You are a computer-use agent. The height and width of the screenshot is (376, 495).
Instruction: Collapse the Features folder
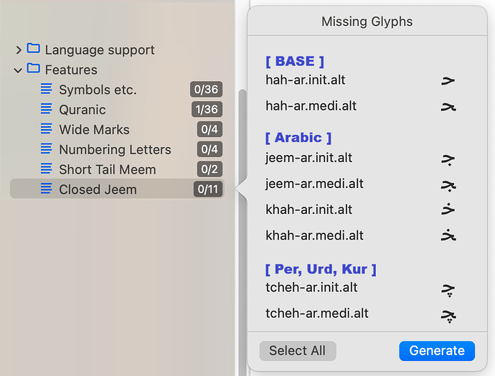[19, 70]
